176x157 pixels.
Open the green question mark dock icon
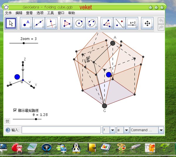coord(165,147)
